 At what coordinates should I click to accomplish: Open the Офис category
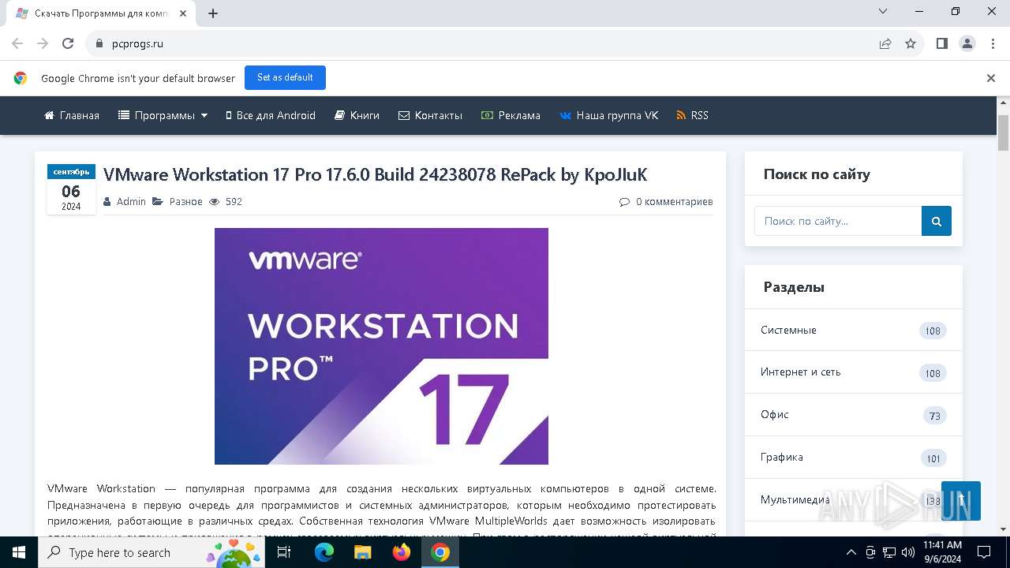775,414
